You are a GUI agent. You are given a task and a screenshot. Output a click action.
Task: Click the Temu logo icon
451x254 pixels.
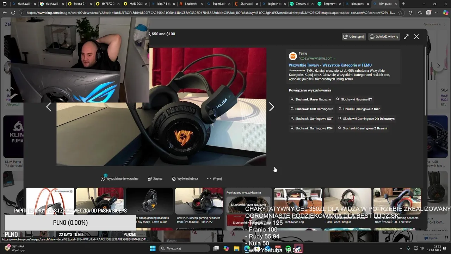click(293, 56)
